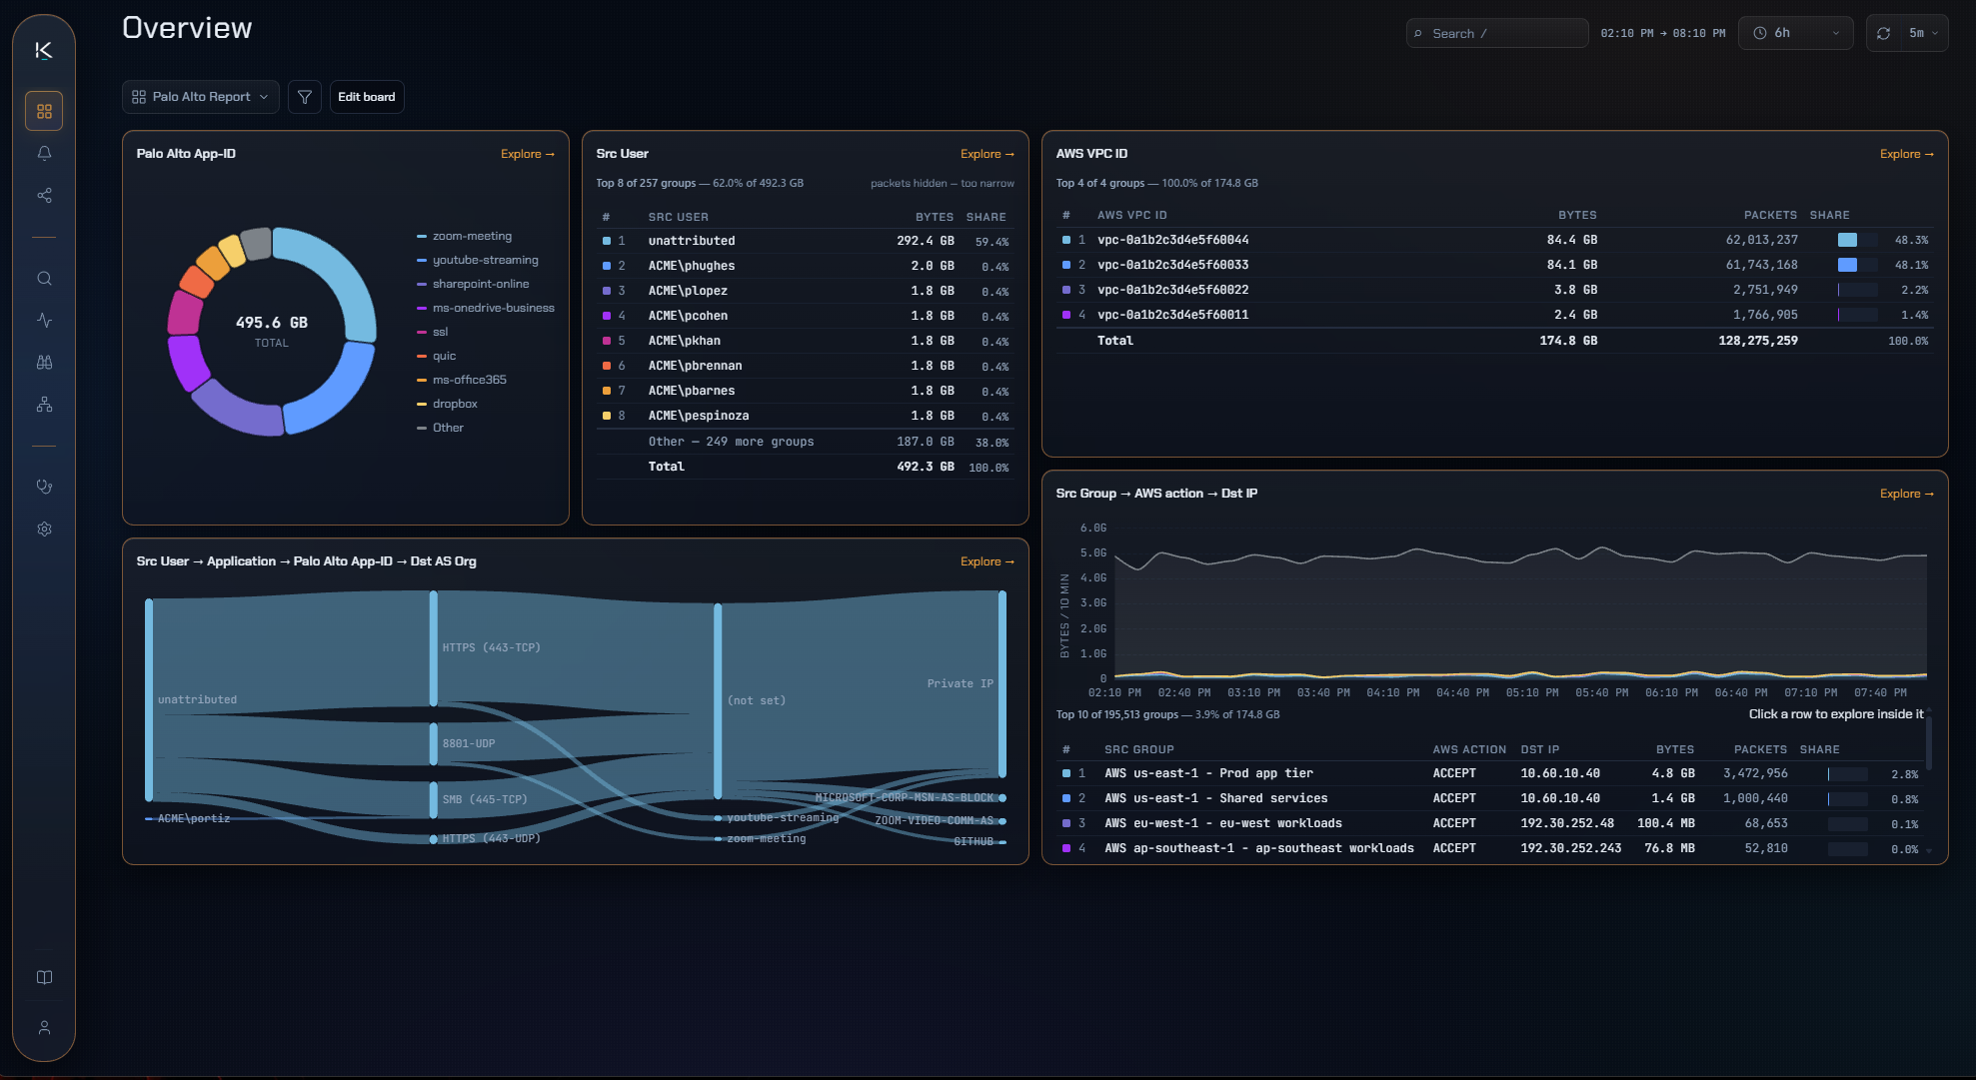The height and width of the screenshot is (1080, 1976).
Task: Open AWS us-east-1 Shared services row
Action: point(1489,798)
